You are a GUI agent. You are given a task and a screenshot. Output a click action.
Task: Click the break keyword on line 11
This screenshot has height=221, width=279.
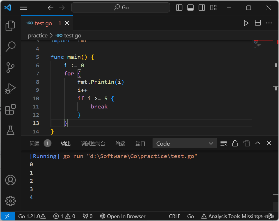point(99,106)
